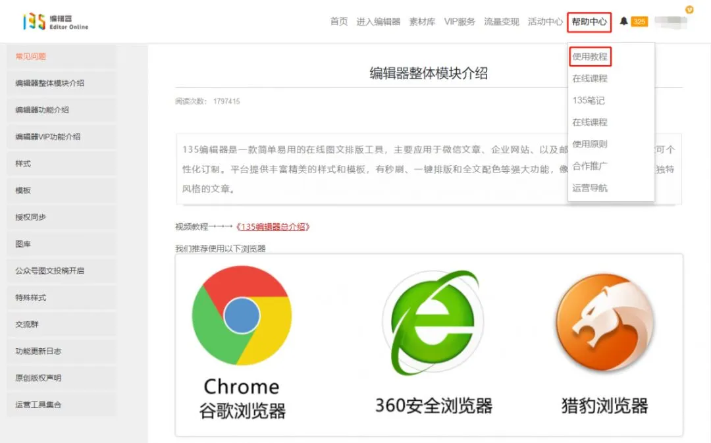Click the 视频教程 label text
This screenshot has height=443, width=711.
point(192,226)
